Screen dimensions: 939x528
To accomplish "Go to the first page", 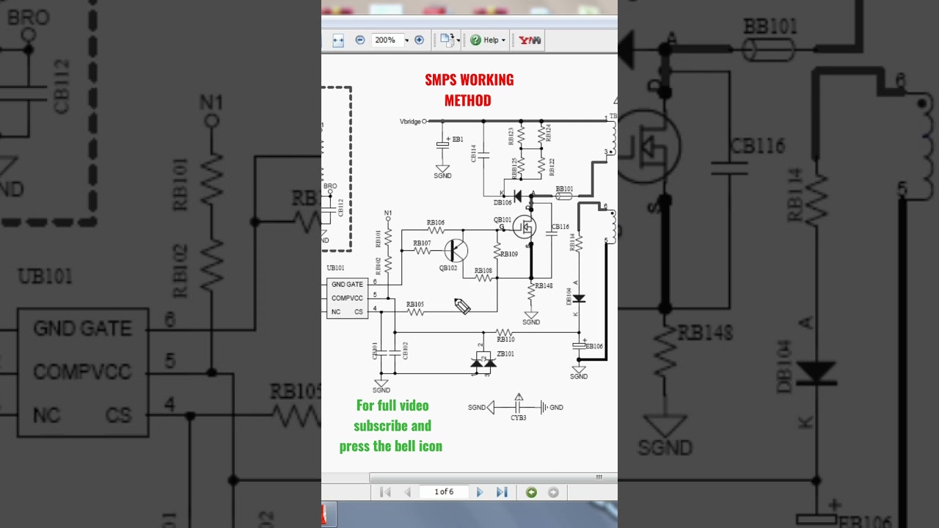I will [x=385, y=492].
